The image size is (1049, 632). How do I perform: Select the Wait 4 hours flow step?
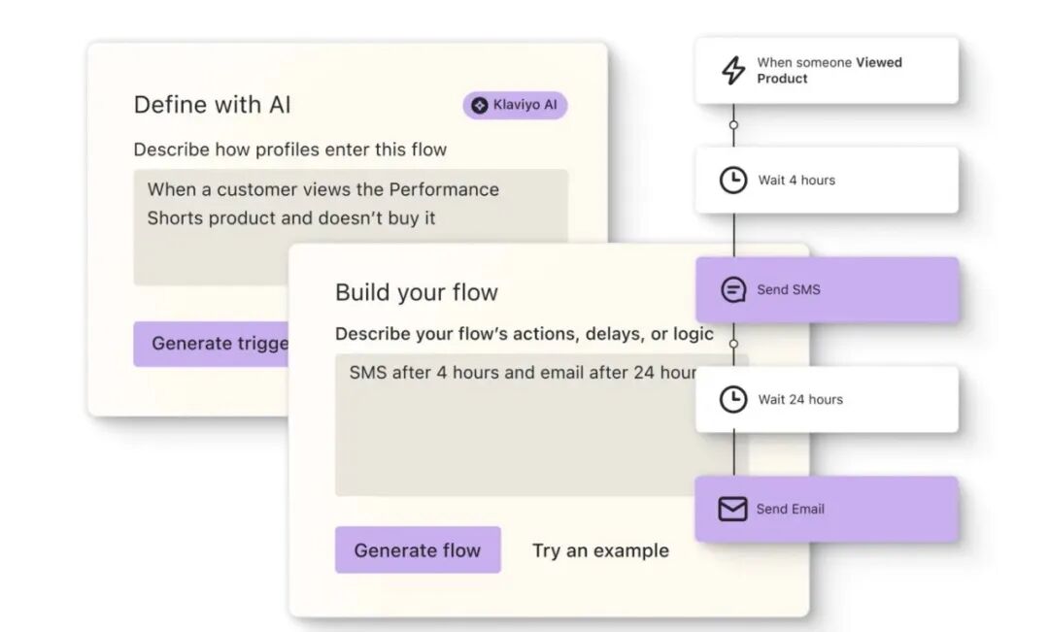pyautogui.click(x=826, y=180)
